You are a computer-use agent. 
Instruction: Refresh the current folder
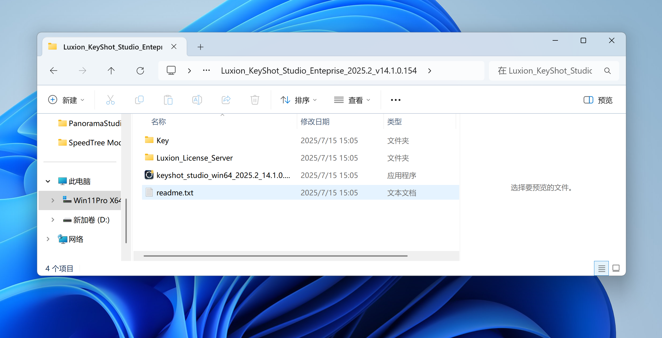pos(140,71)
